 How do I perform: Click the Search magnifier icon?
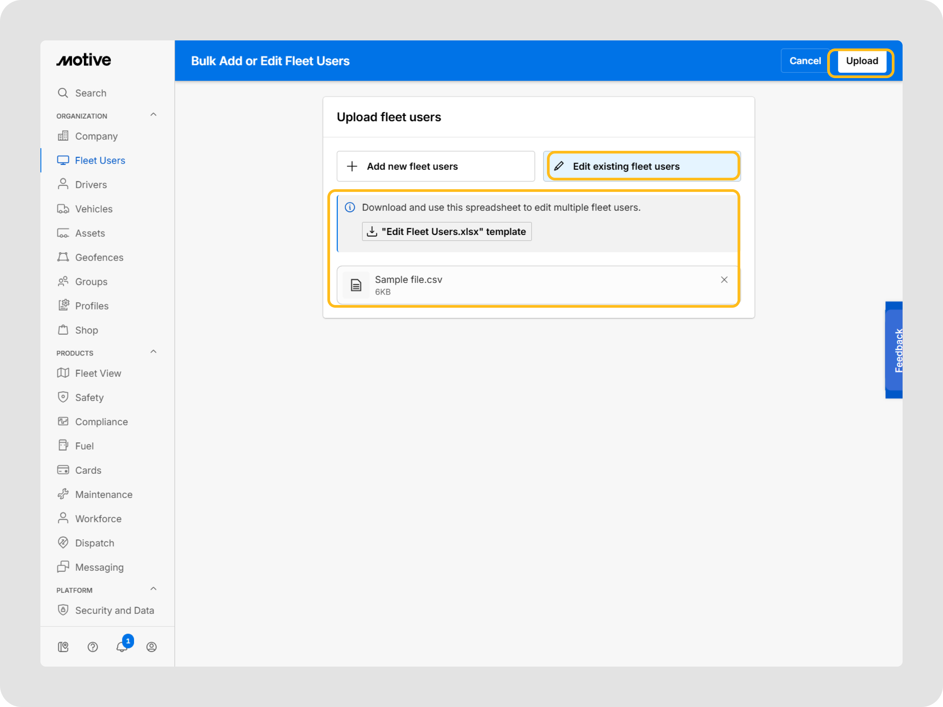coord(63,93)
